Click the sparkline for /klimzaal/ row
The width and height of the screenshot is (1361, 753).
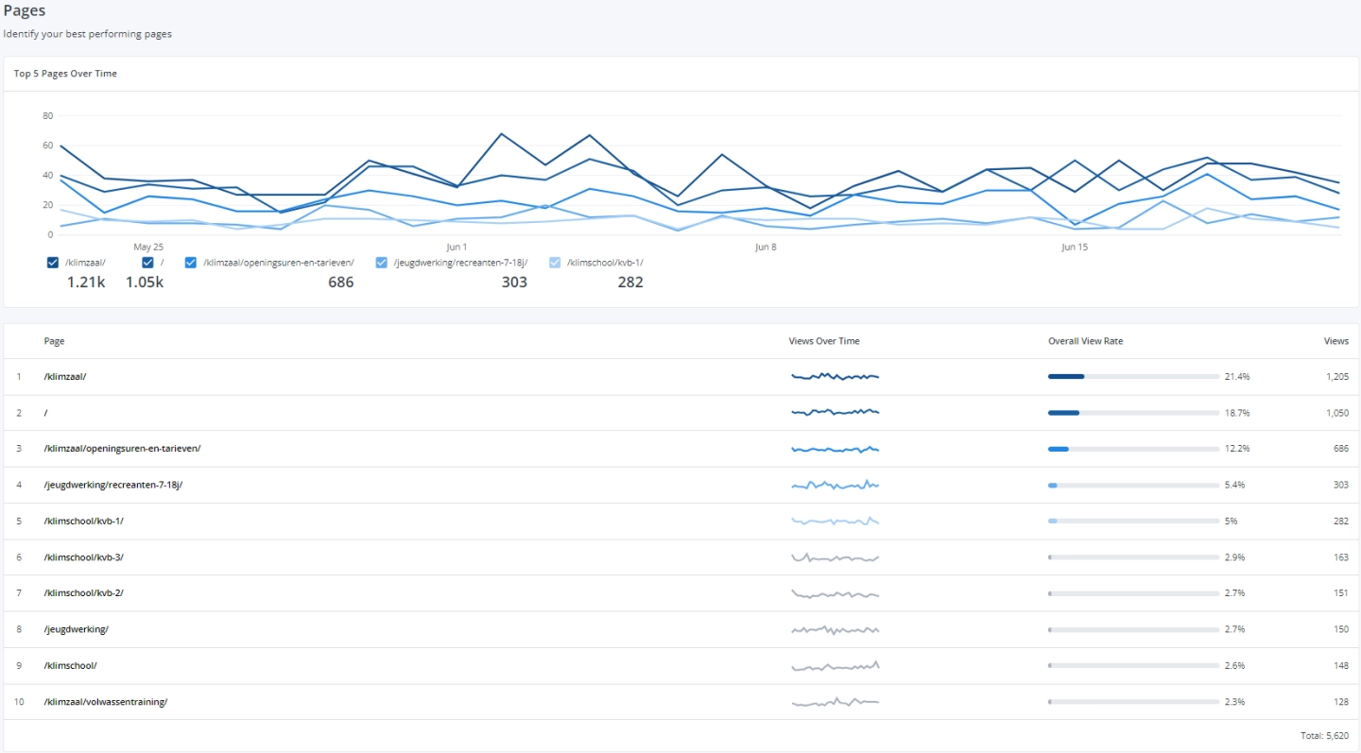pyautogui.click(x=835, y=377)
